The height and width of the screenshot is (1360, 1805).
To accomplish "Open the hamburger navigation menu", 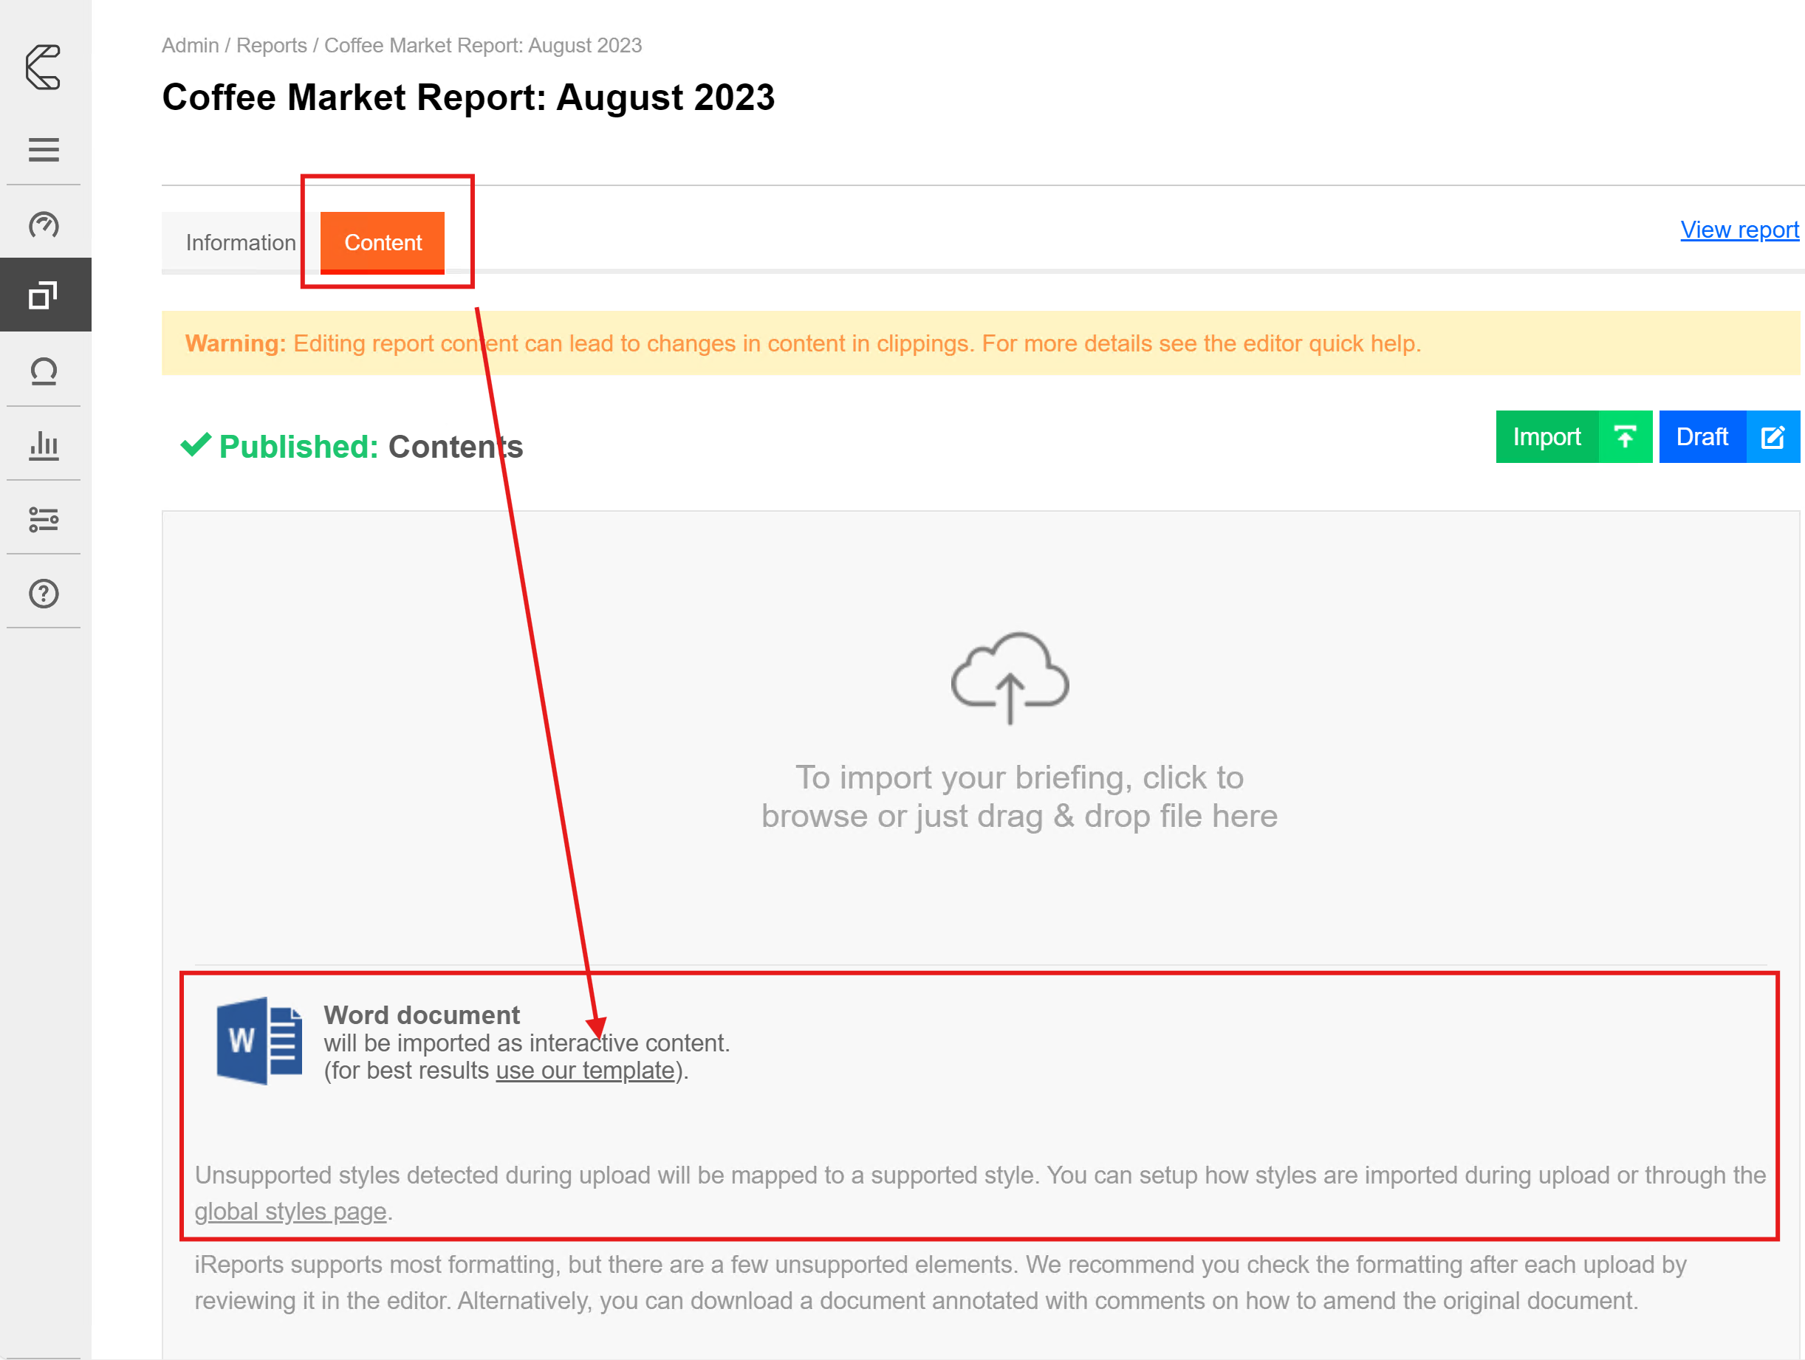I will [44, 149].
